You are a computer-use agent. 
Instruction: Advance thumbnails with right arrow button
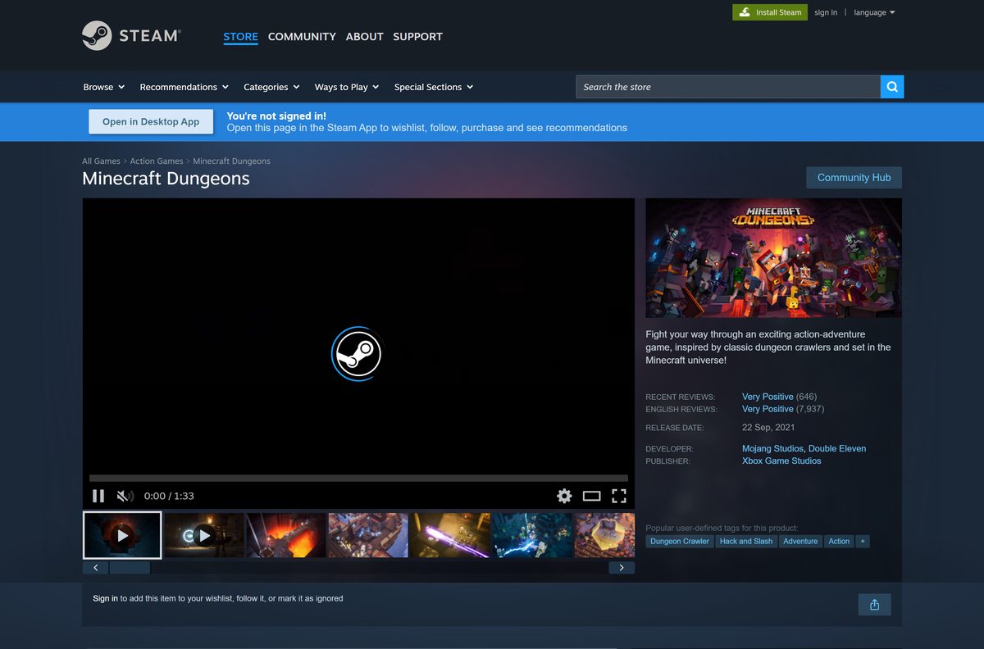622,568
